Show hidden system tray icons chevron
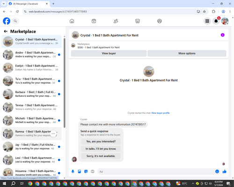Viewport: 234px width, 187px height. tap(193, 184)
